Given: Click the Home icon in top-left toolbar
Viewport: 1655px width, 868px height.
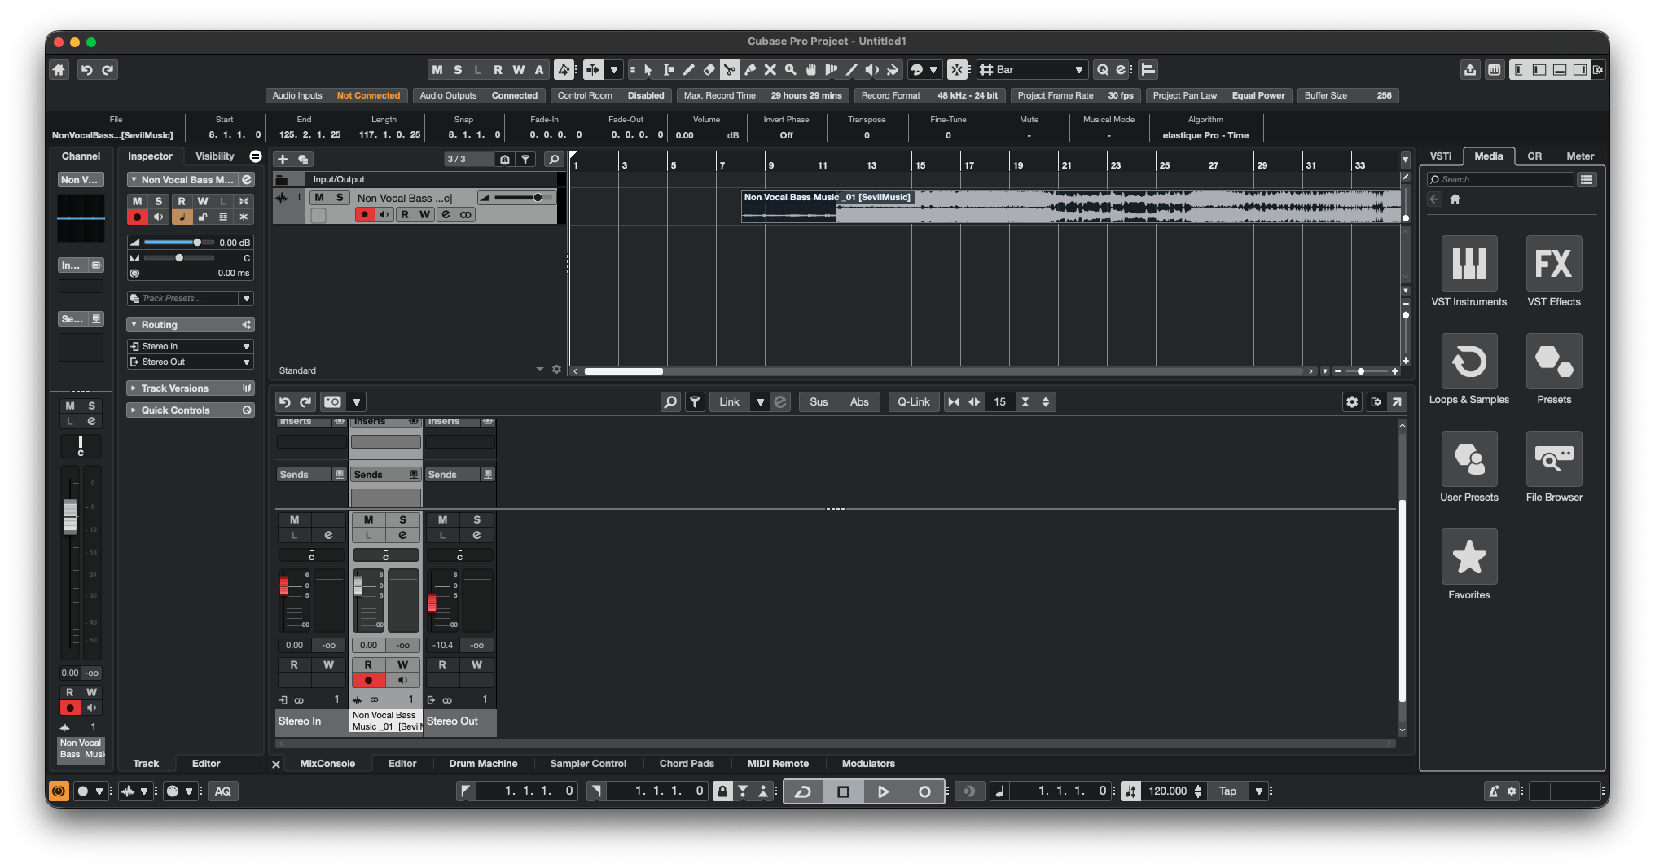Looking at the screenshot, I should coord(59,70).
